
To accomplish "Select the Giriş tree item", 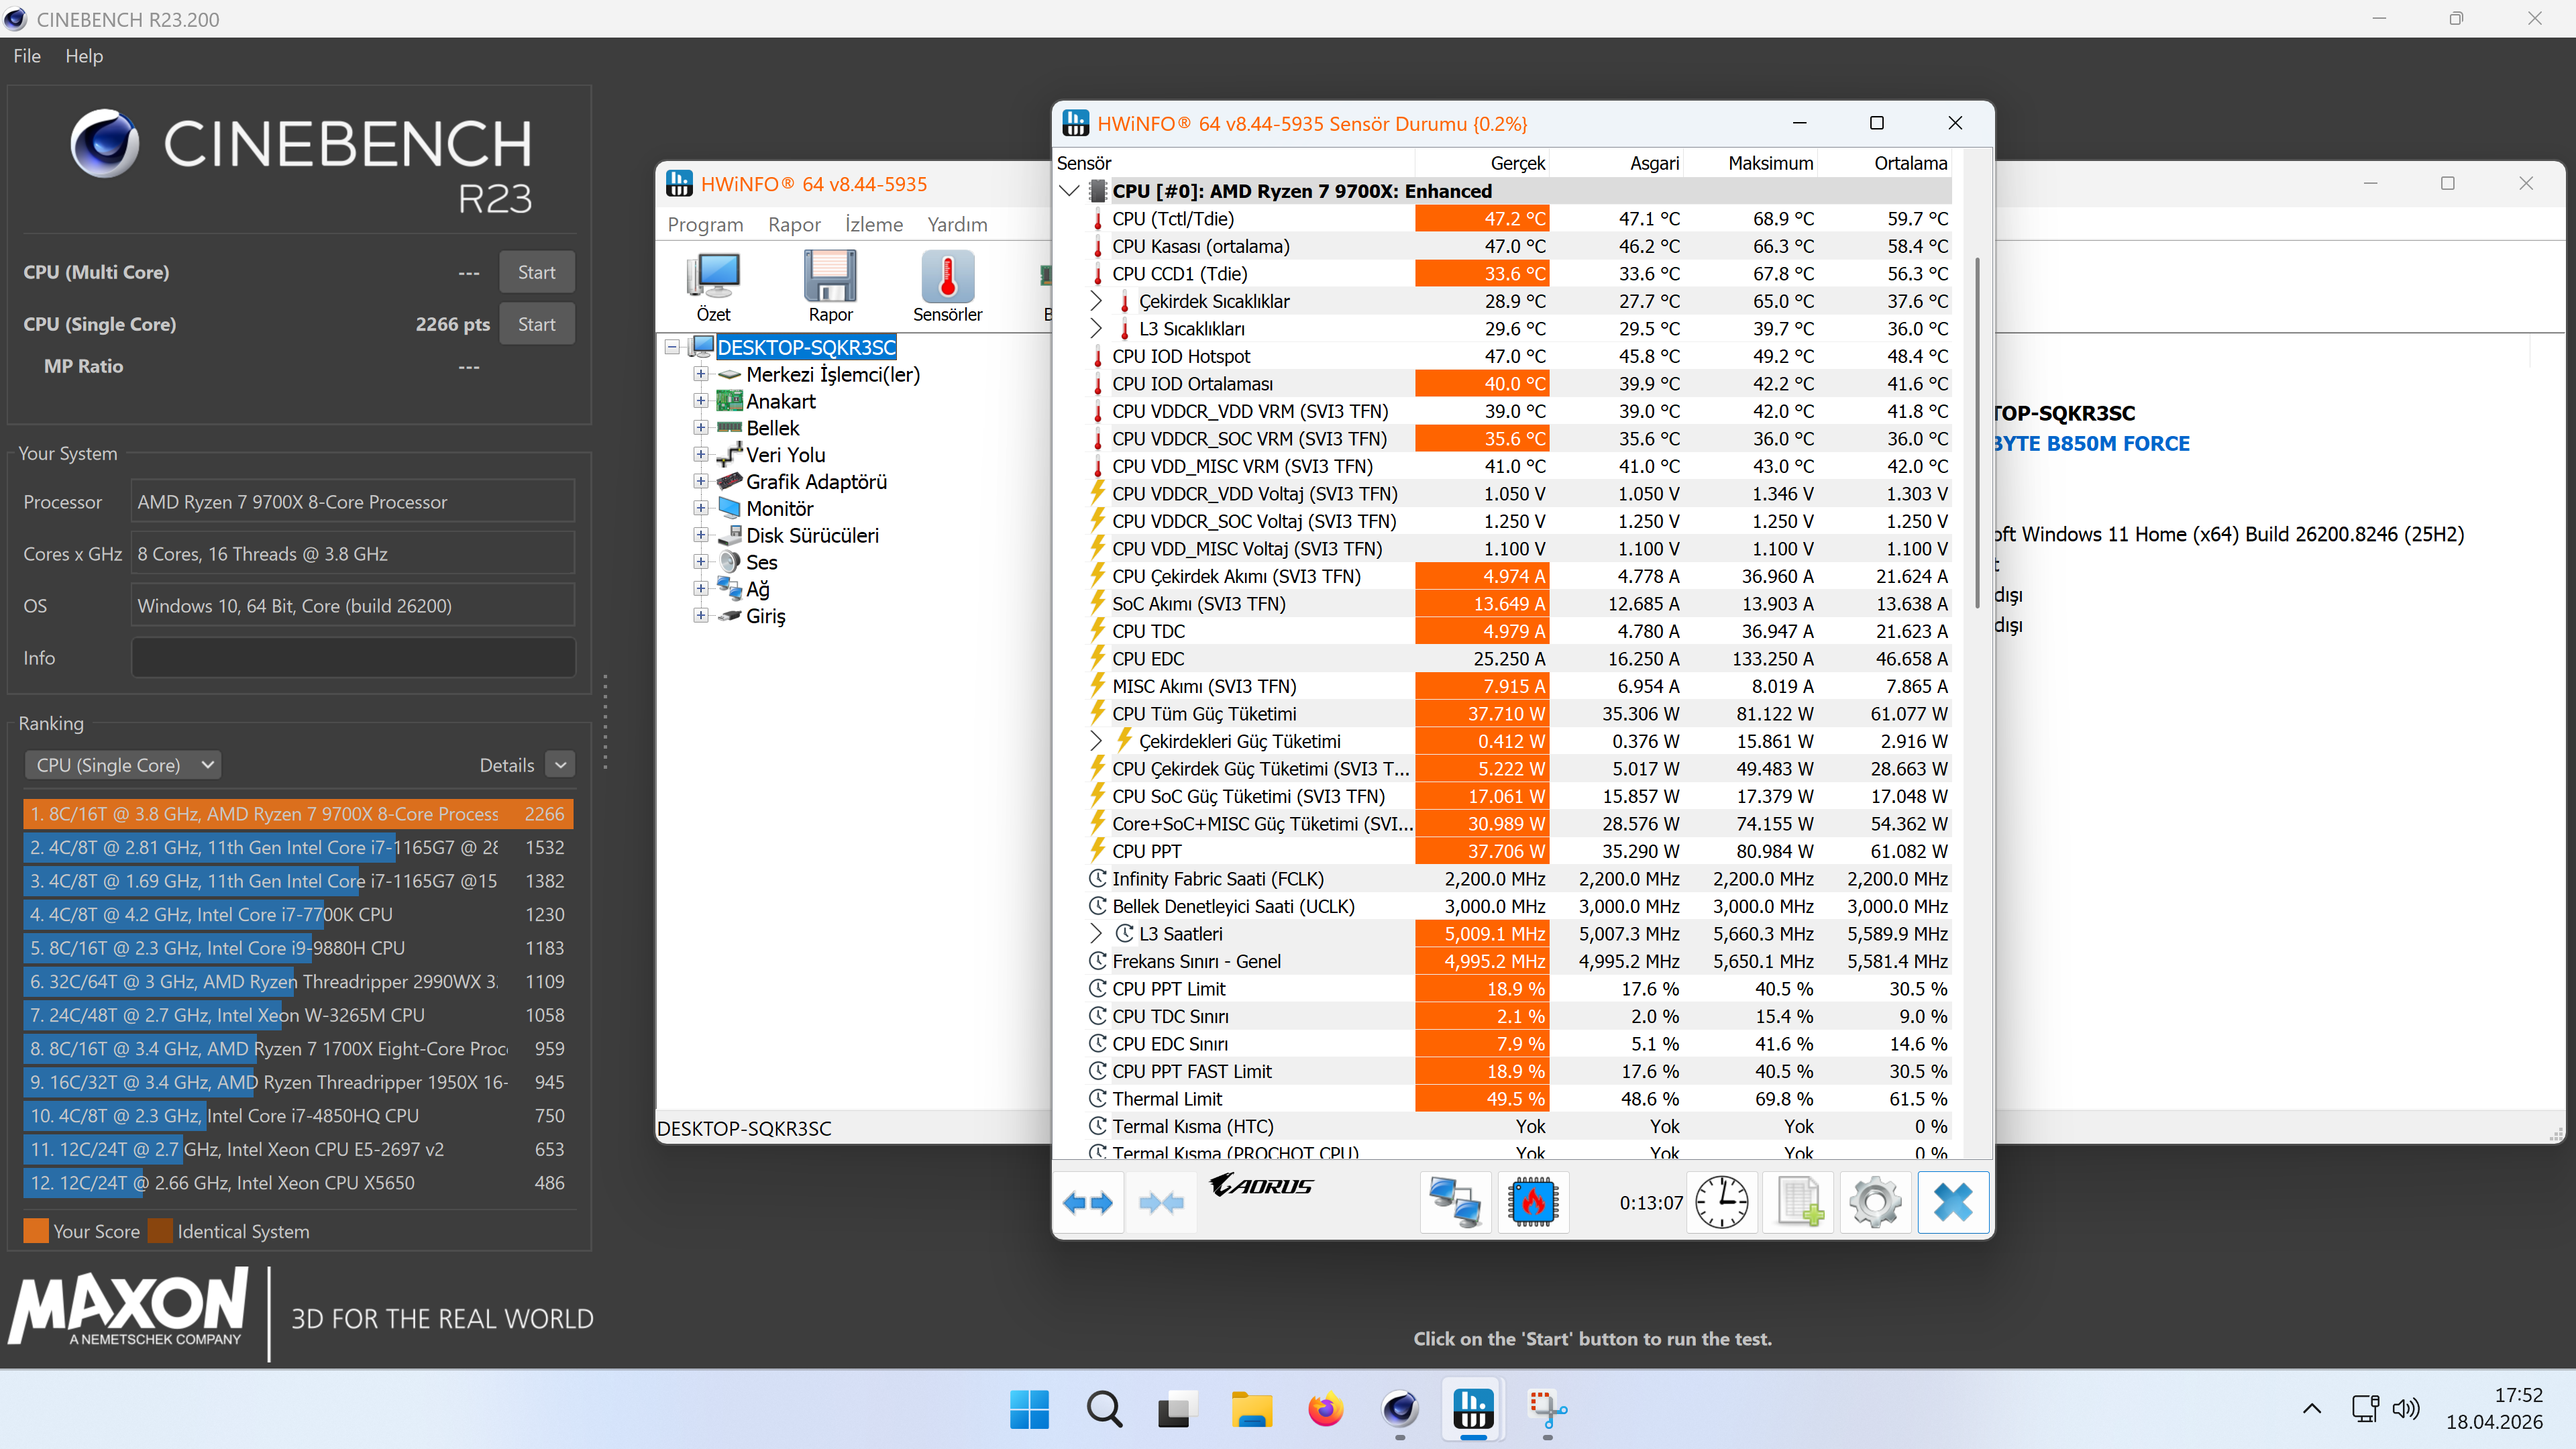I will tap(765, 617).
